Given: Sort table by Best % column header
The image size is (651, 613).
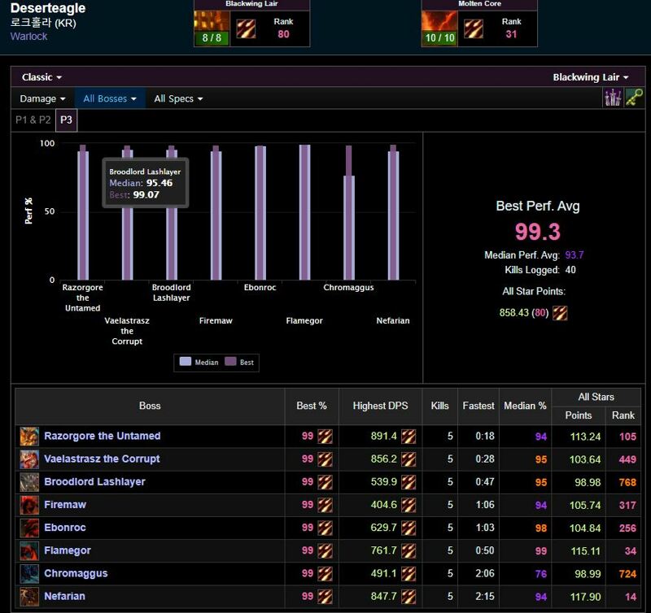Looking at the screenshot, I should click(x=312, y=406).
